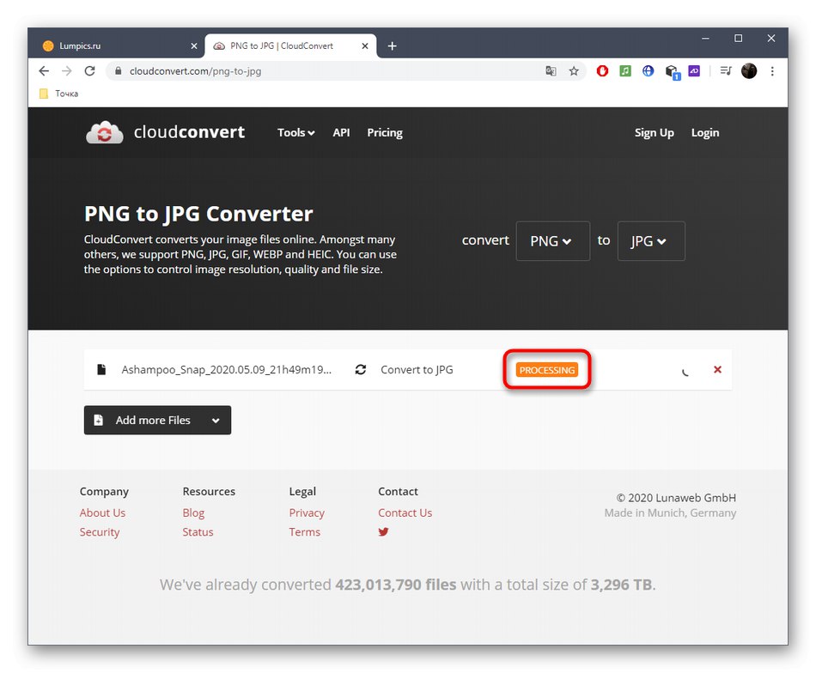Open the Blog footer link
Image resolution: width=816 pixels, height=673 pixels.
coord(193,512)
